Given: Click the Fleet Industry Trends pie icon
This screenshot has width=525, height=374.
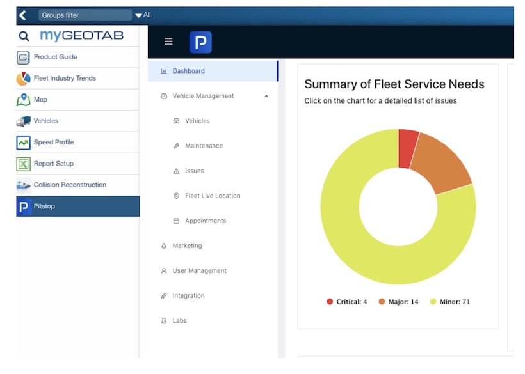Looking at the screenshot, I should (24, 79).
